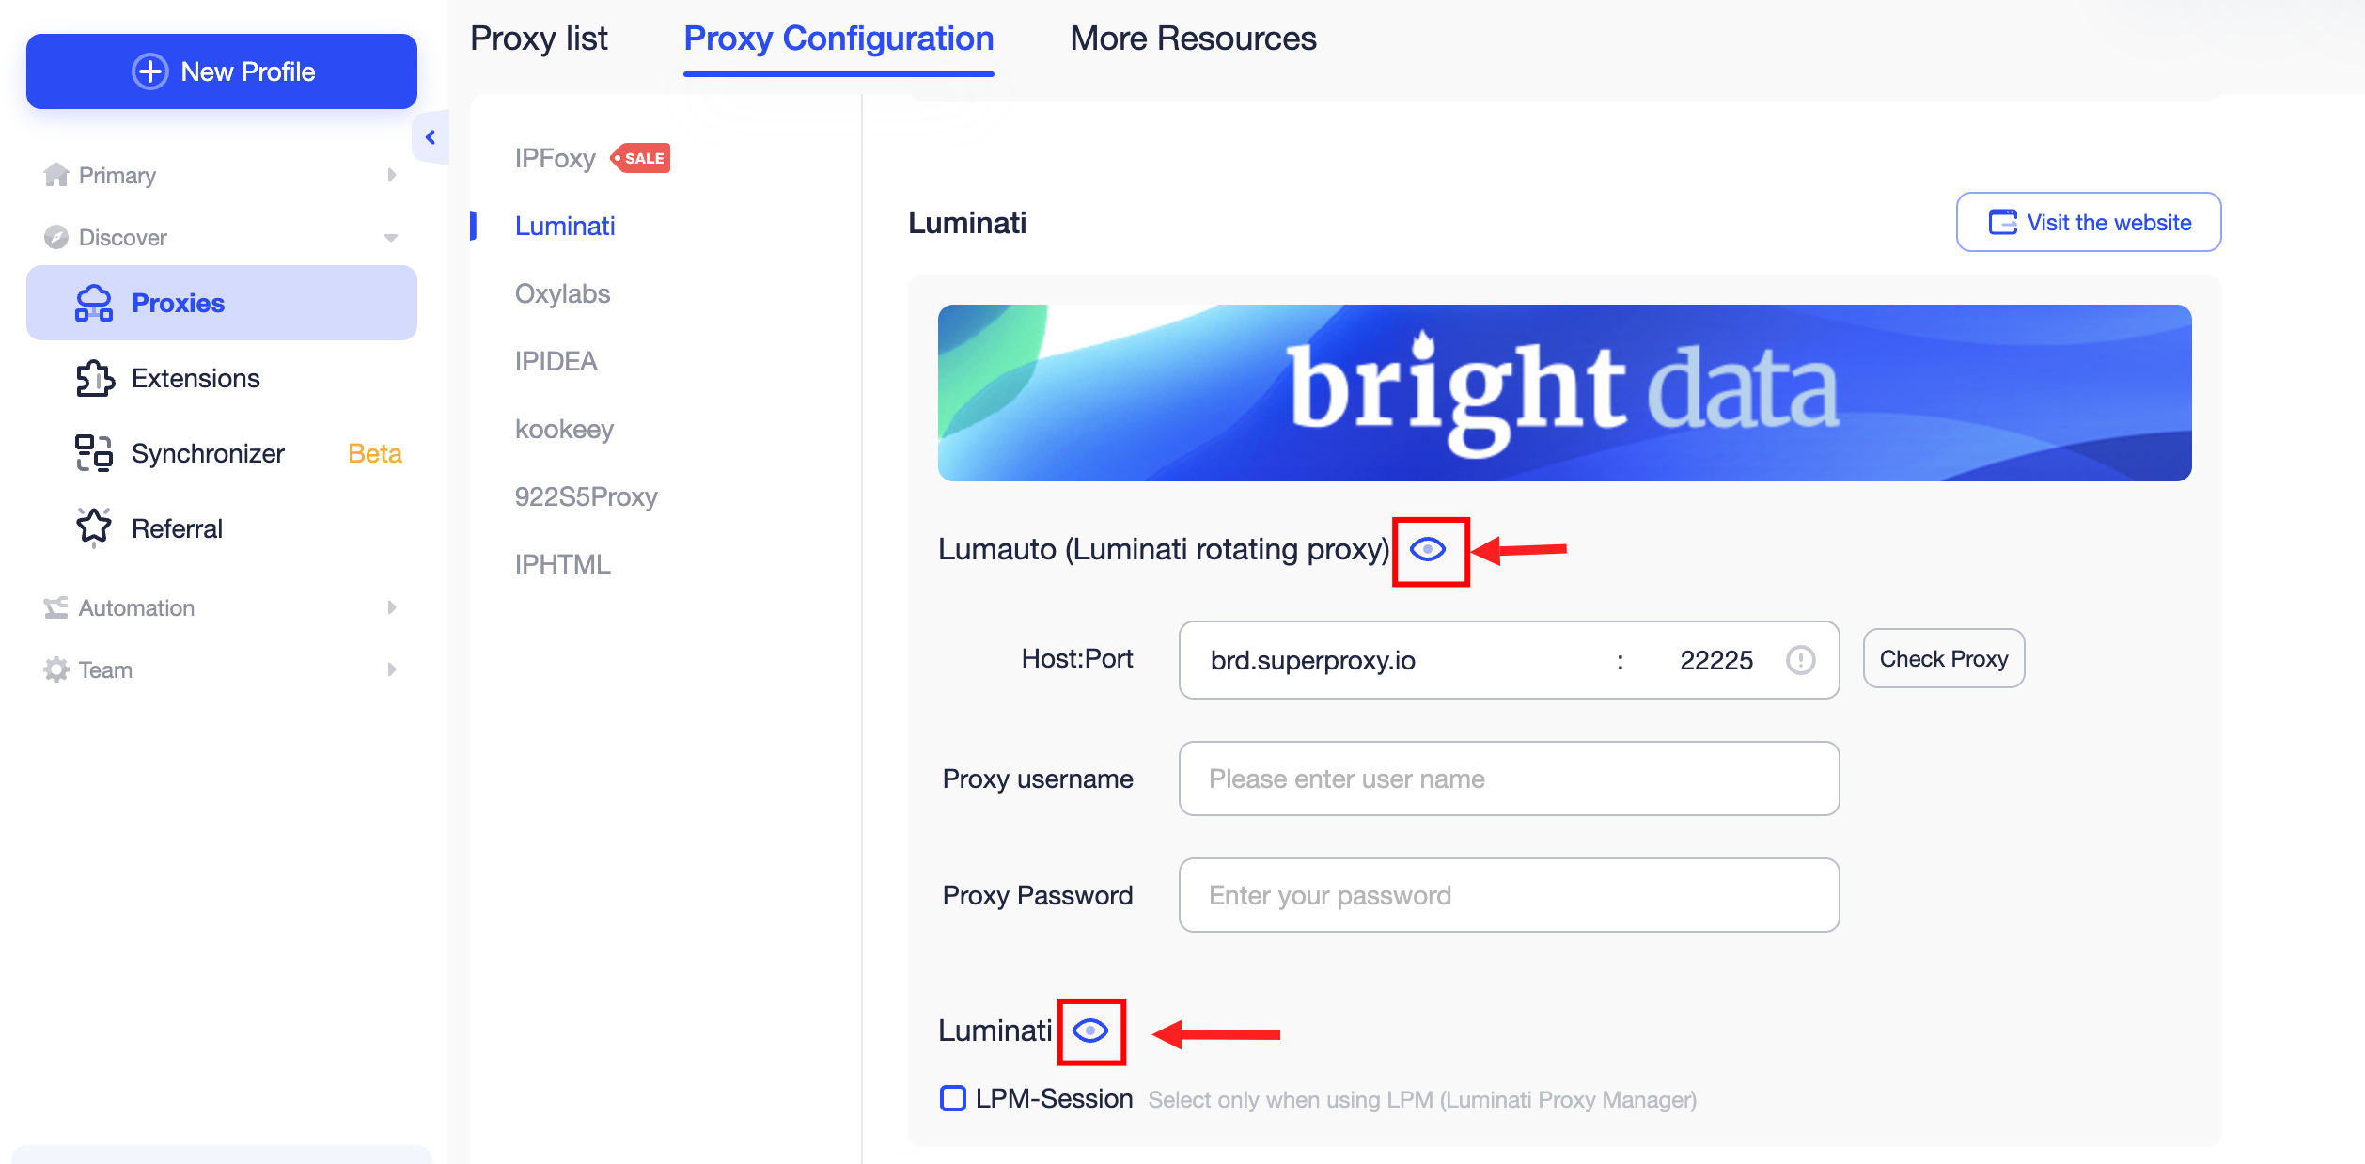The height and width of the screenshot is (1164, 2365).
Task: Click the Check Proxy button
Action: pyautogui.click(x=1942, y=658)
